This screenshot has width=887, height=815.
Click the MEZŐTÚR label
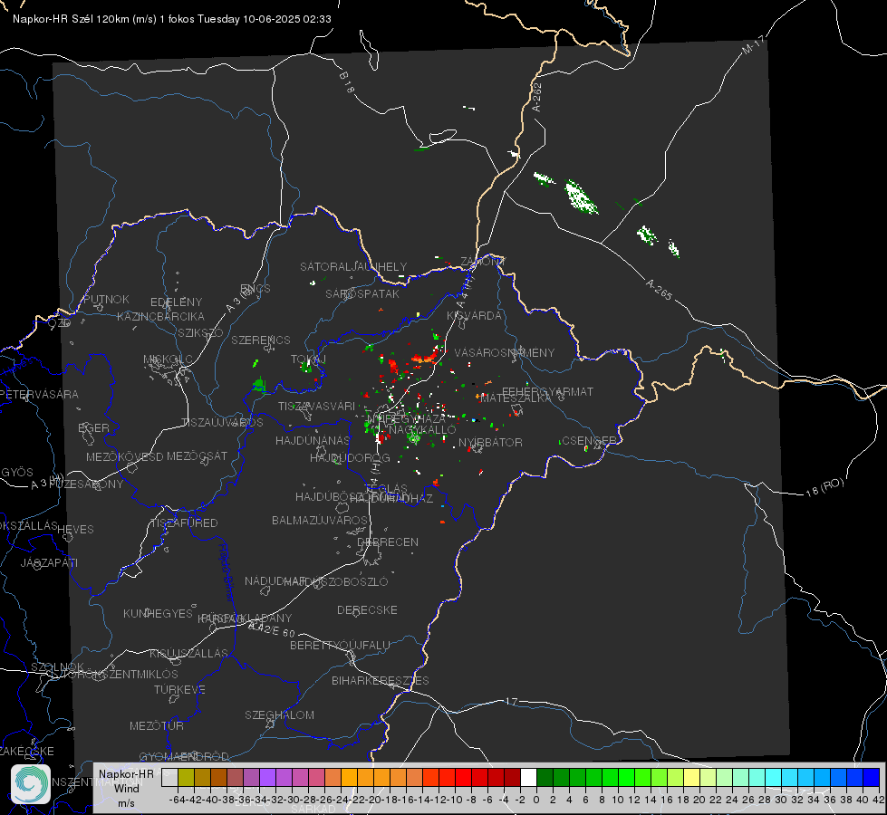pos(157,725)
